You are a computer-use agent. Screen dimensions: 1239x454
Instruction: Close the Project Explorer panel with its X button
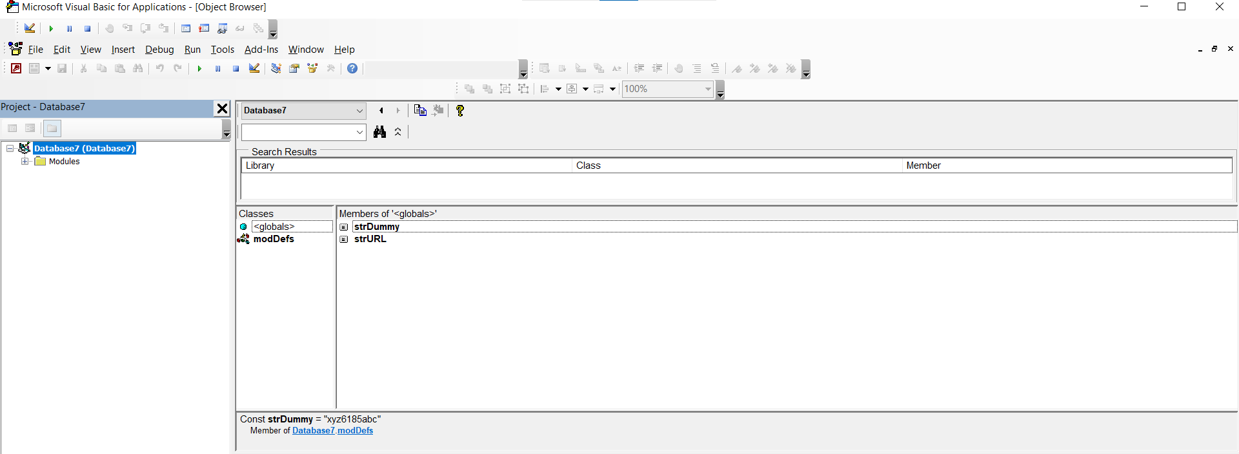pos(222,108)
